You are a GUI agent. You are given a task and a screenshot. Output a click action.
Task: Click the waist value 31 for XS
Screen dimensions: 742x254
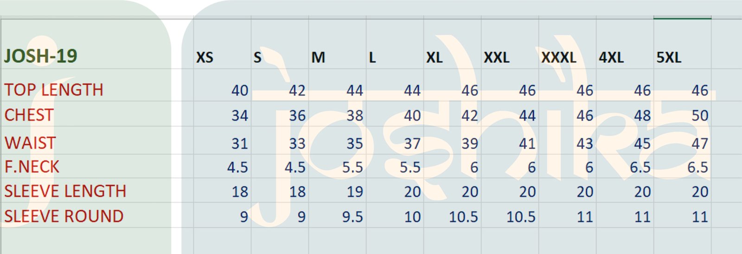tap(240, 144)
